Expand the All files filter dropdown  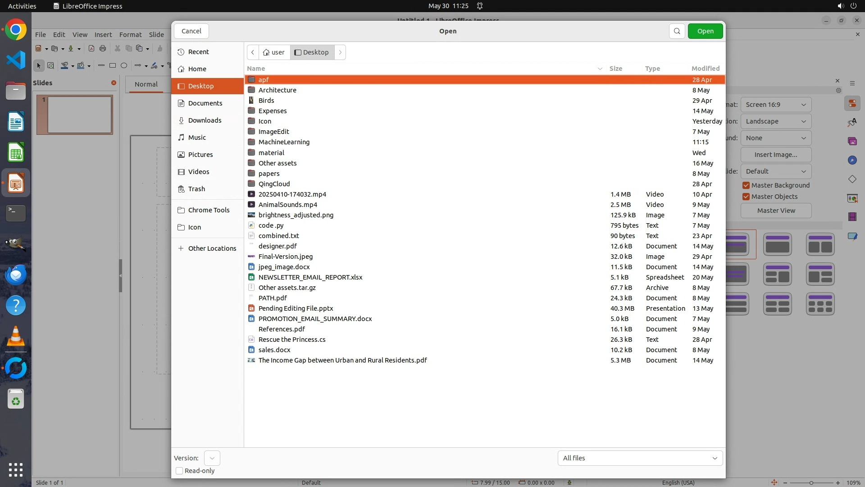pos(640,458)
